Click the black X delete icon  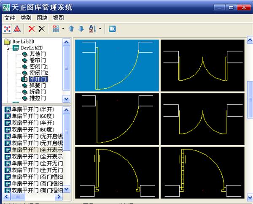pyautogui.click(x=41, y=29)
